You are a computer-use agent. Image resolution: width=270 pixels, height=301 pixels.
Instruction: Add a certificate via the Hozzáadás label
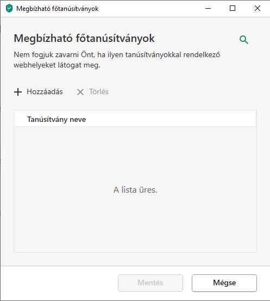tap(45, 92)
